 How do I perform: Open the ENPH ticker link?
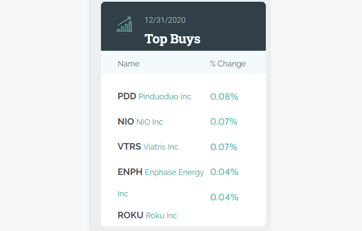pyautogui.click(x=130, y=172)
